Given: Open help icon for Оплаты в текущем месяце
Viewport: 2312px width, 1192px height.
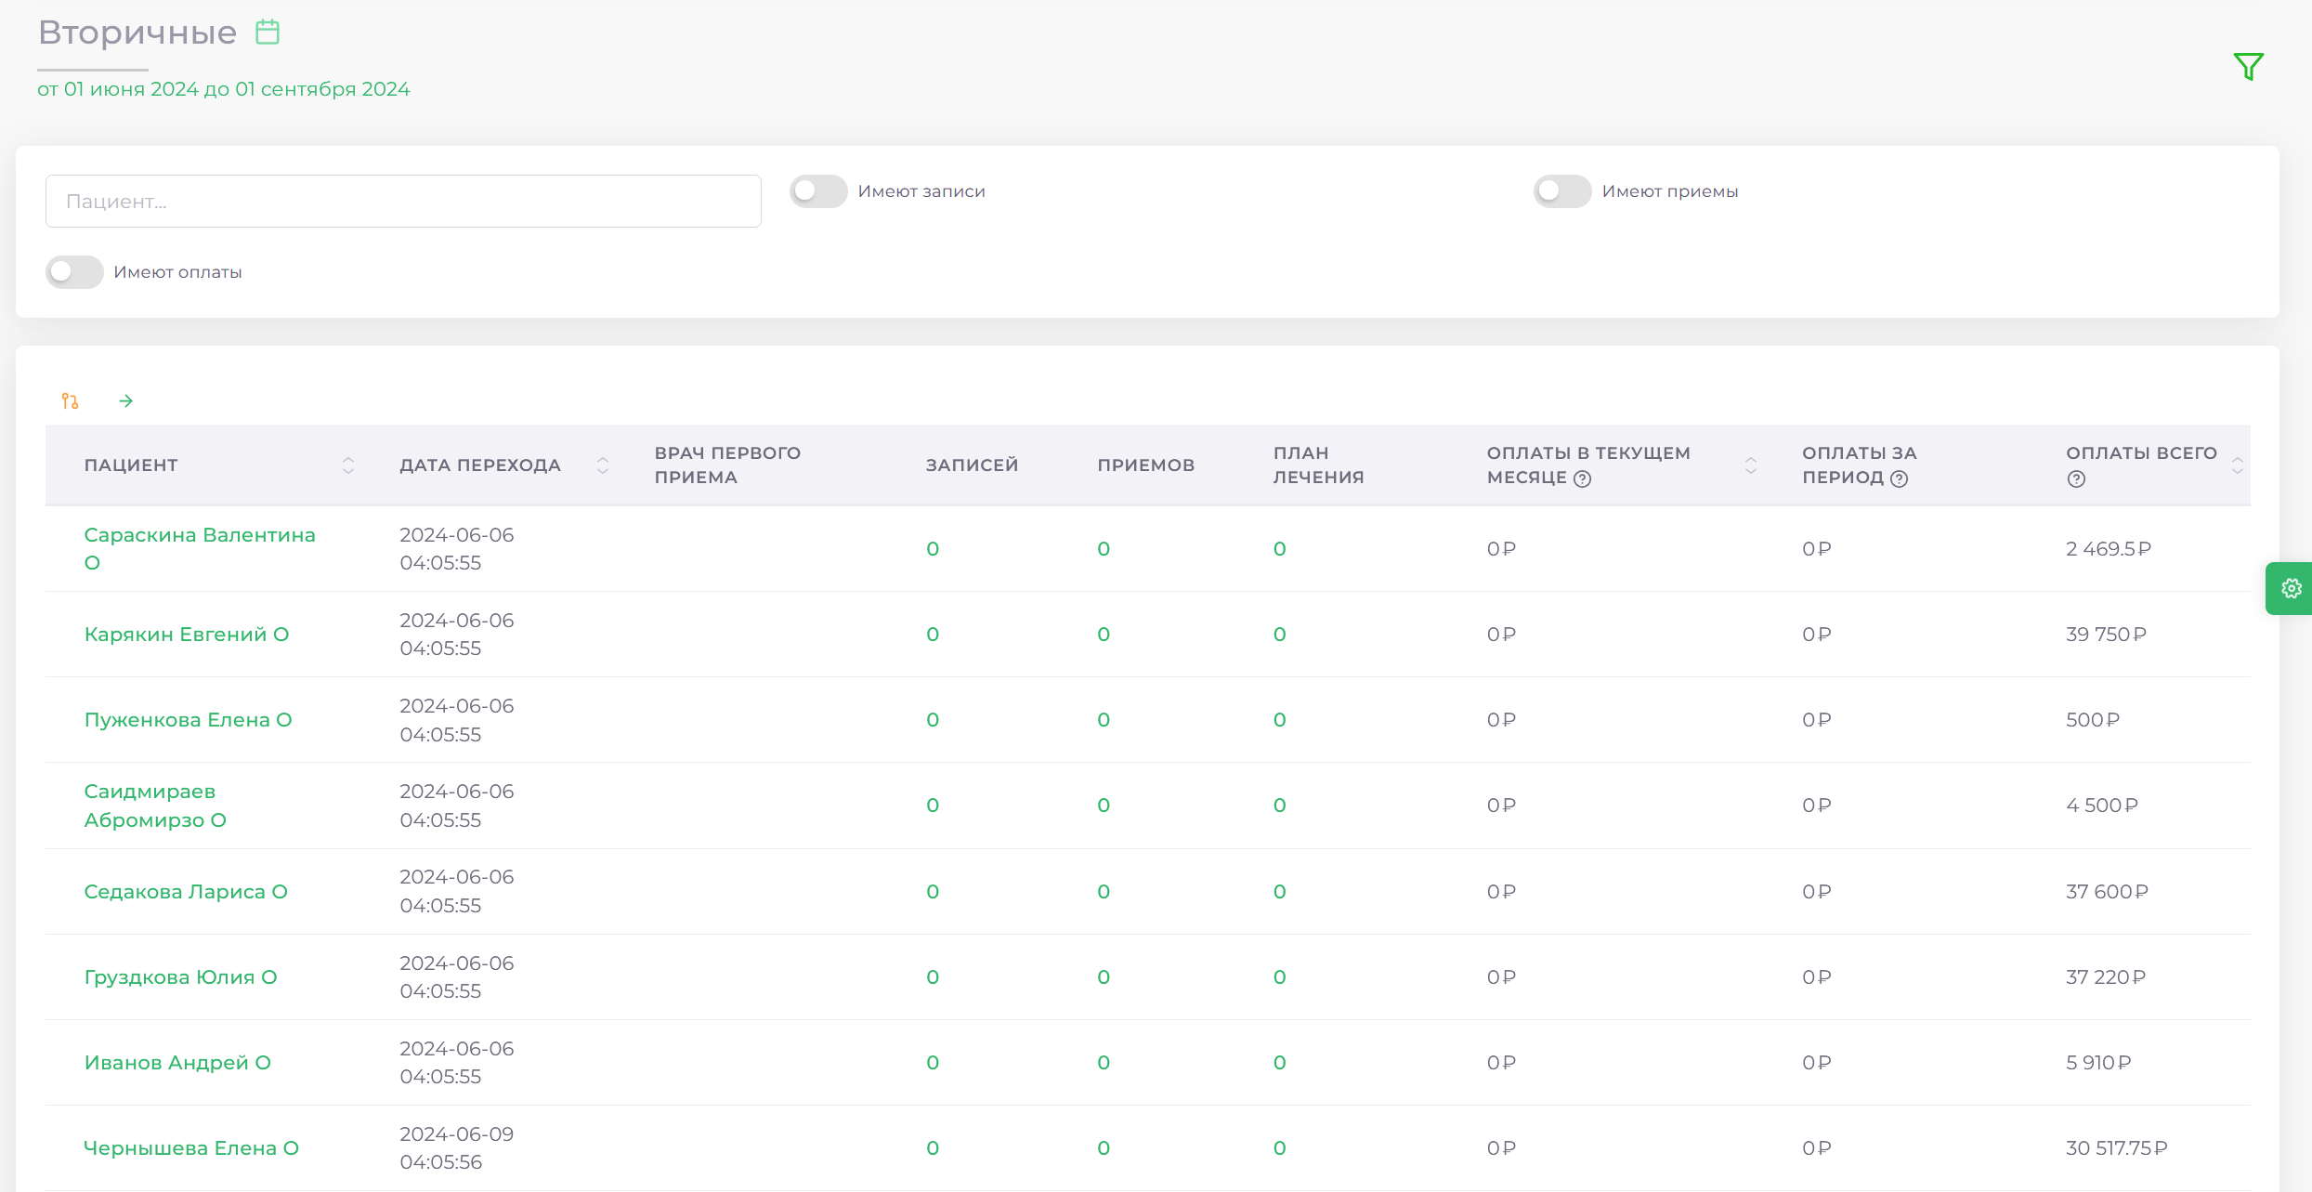Looking at the screenshot, I should [1583, 478].
